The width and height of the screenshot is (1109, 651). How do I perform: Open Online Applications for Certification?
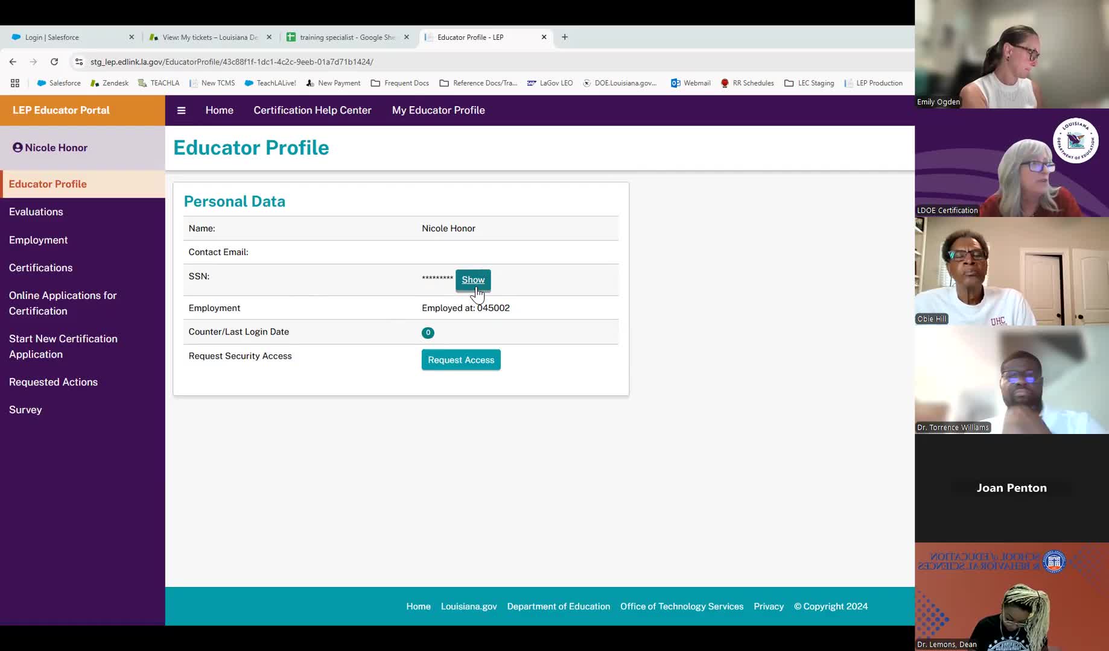coord(63,303)
